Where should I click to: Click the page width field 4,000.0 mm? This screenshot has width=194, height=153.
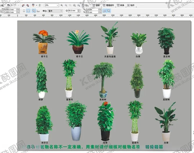click(x=10, y=9)
